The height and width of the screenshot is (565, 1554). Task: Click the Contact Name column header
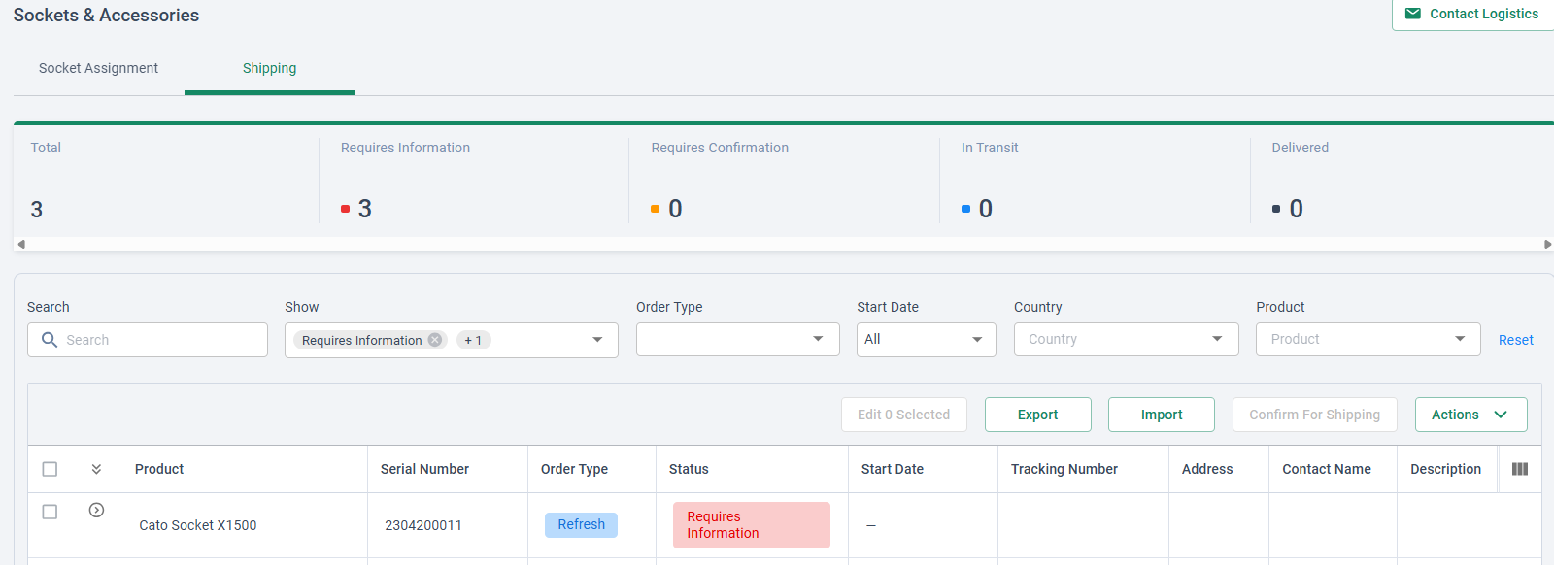click(x=1327, y=469)
